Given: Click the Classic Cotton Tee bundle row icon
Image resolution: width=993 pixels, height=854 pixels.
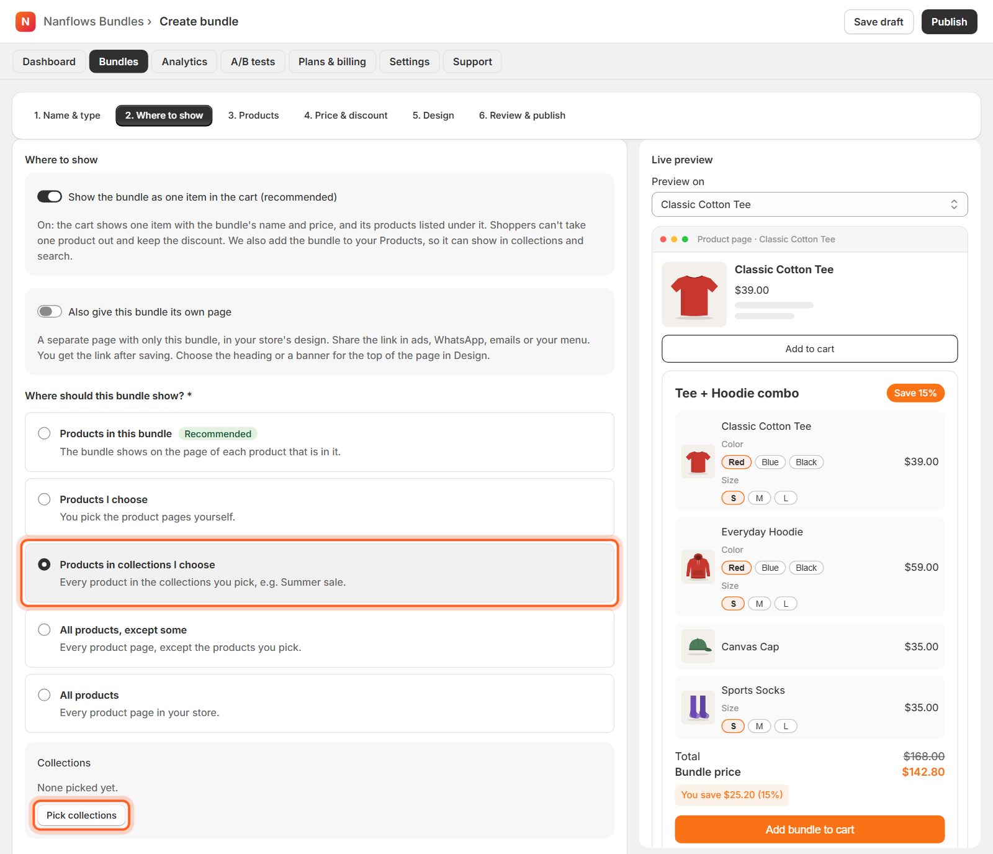Looking at the screenshot, I should pyautogui.click(x=698, y=461).
